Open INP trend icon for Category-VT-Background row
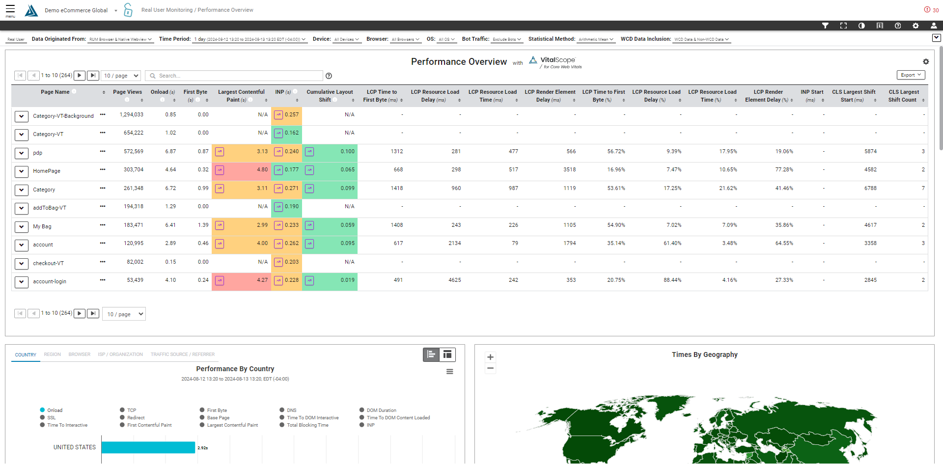This screenshot has height=464, width=943. tap(278, 115)
